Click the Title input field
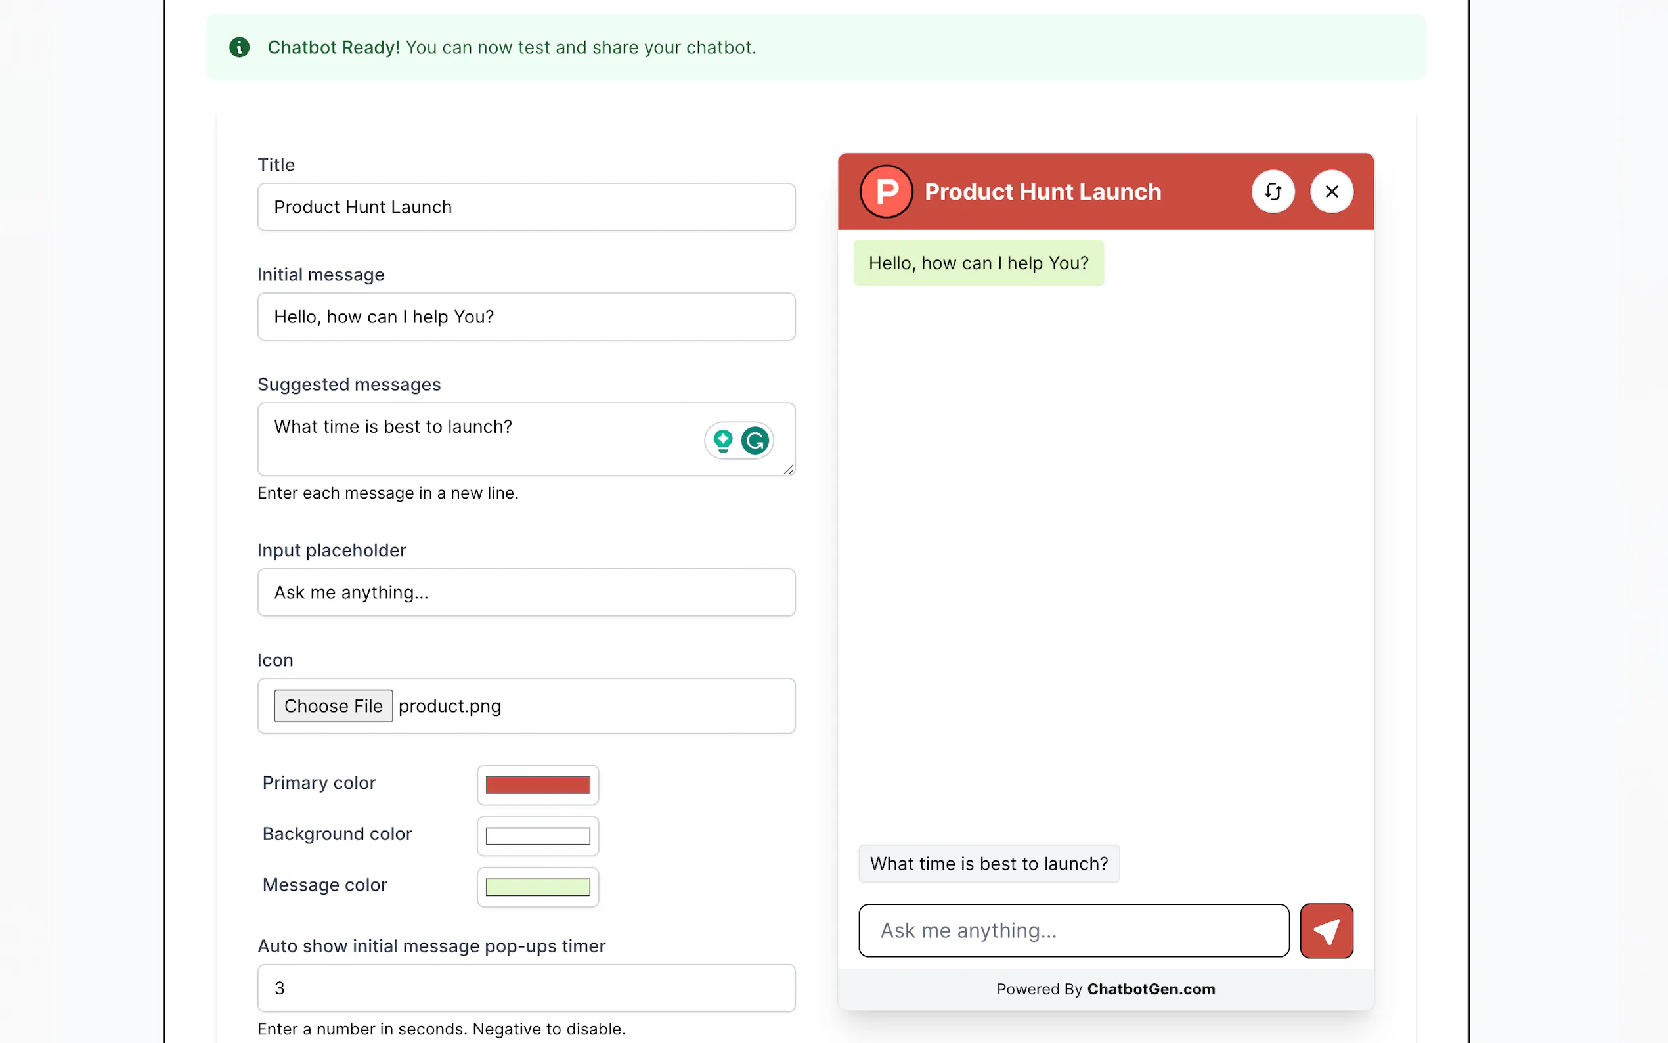The width and height of the screenshot is (1668, 1043). tap(526, 207)
